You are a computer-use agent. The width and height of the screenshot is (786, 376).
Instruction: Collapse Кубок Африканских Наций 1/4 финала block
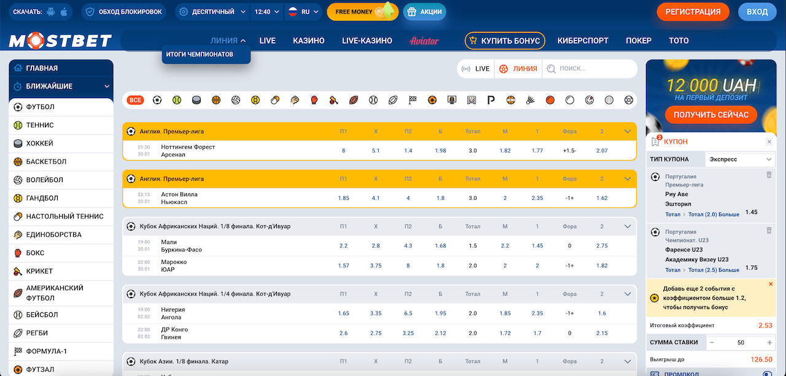(628, 294)
